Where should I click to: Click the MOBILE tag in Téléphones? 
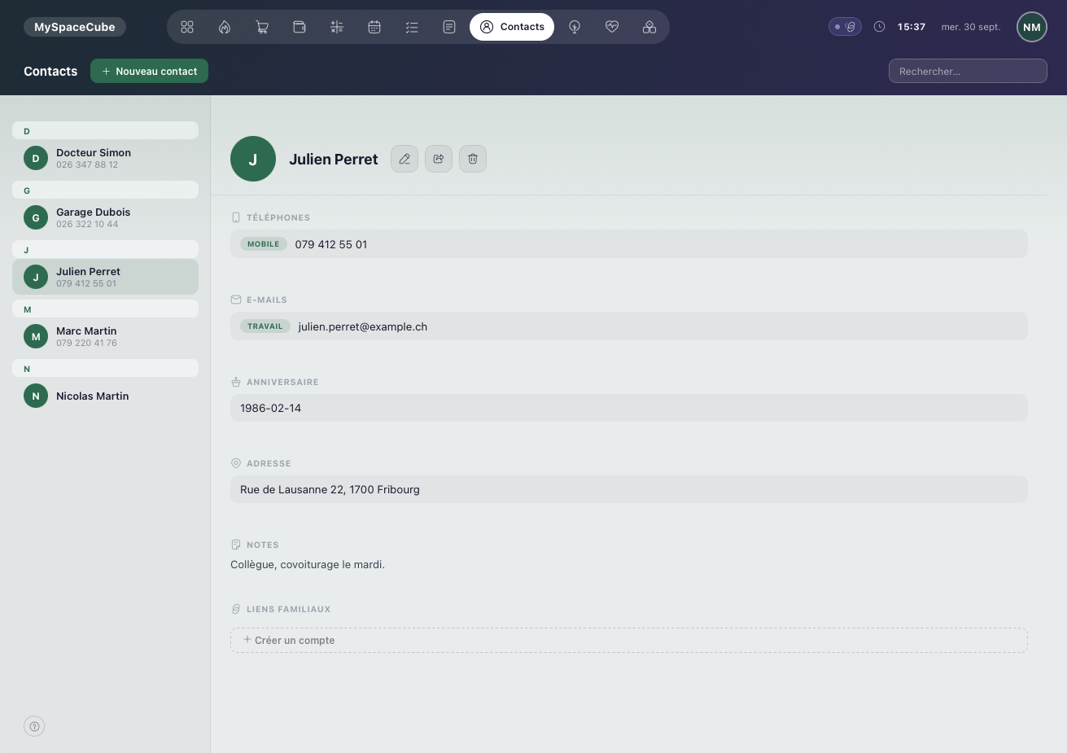264,244
